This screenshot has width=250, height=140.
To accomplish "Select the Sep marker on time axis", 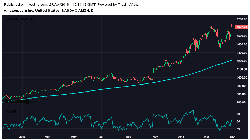I will pyautogui.click(x=128, y=136).
